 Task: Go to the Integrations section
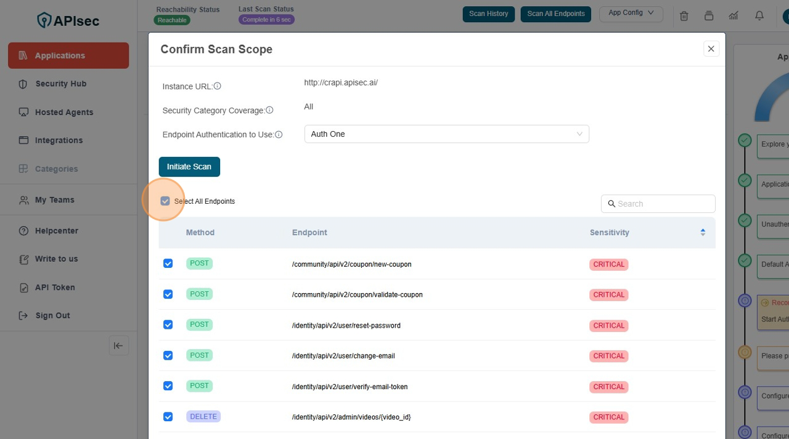coord(60,140)
